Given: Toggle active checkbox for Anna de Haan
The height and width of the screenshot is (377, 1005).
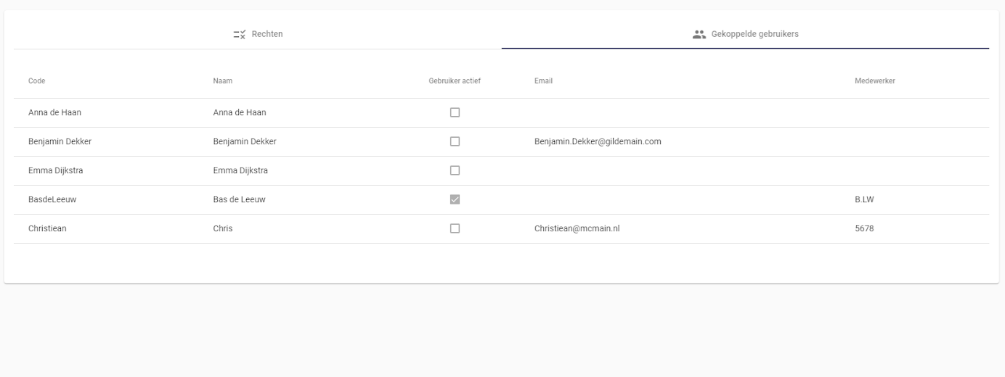Looking at the screenshot, I should 455,112.
